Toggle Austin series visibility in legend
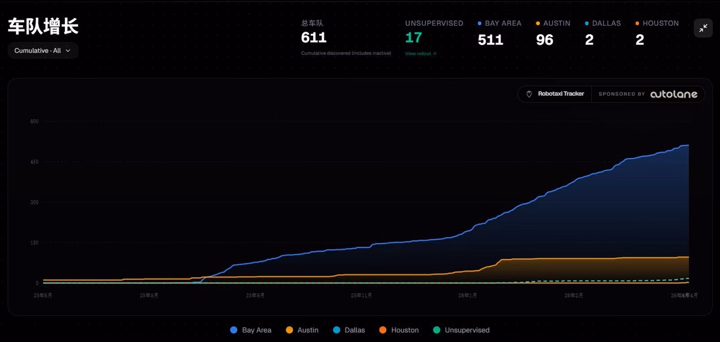 point(302,330)
